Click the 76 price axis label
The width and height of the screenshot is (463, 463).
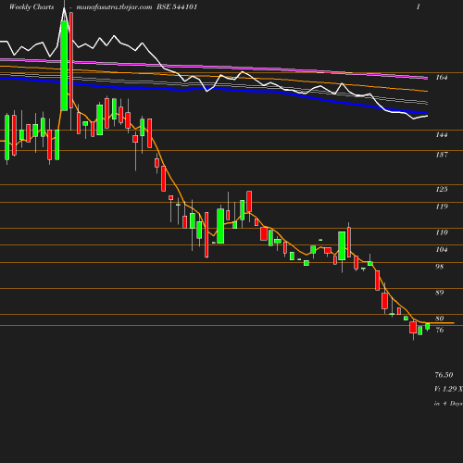pos(440,330)
